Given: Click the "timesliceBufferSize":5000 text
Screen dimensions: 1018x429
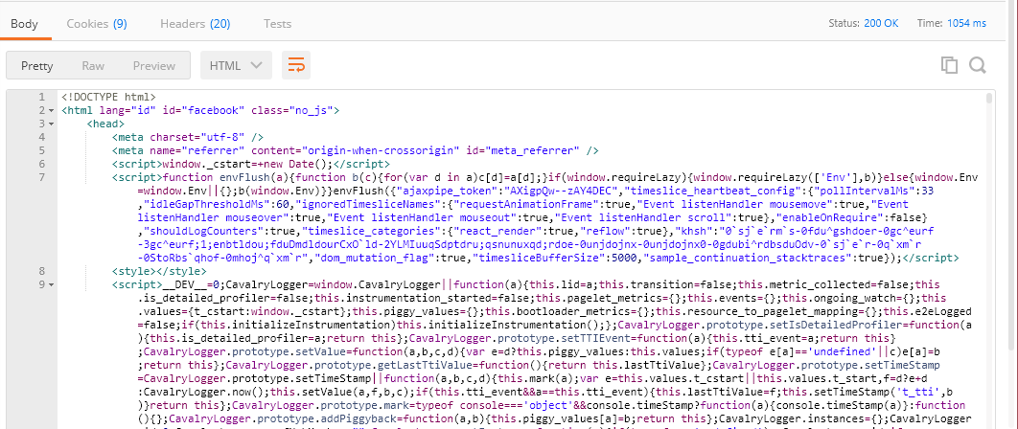Looking at the screenshot, I should tap(550, 258).
